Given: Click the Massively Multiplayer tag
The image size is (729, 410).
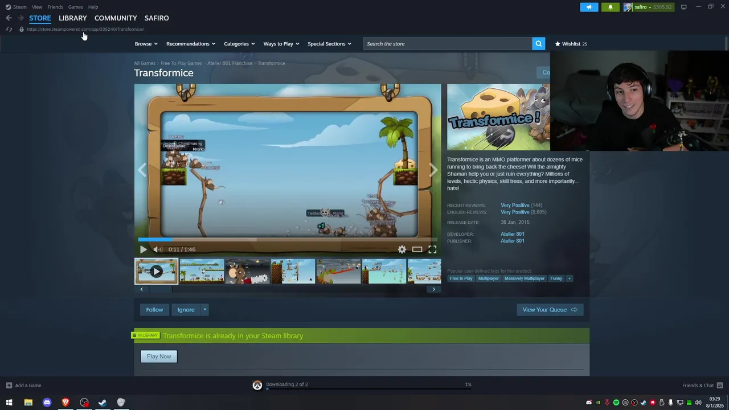Looking at the screenshot, I should 525,278.
